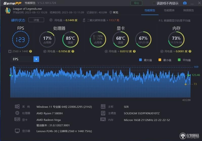Click the Lenovo P24h-30 display text

(x=64, y=131)
